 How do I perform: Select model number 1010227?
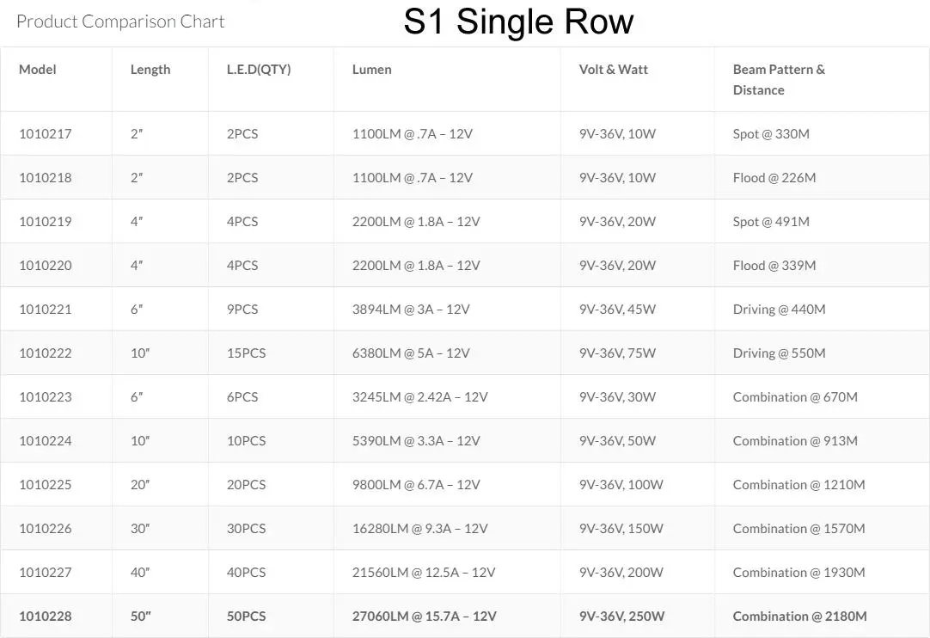click(x=45, y=573)
